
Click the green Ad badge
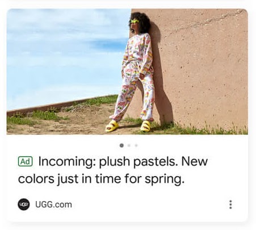click(26, 161)
